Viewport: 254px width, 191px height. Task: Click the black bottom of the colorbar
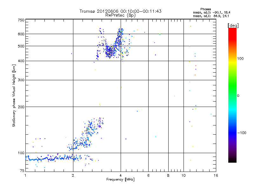[232, 160]
